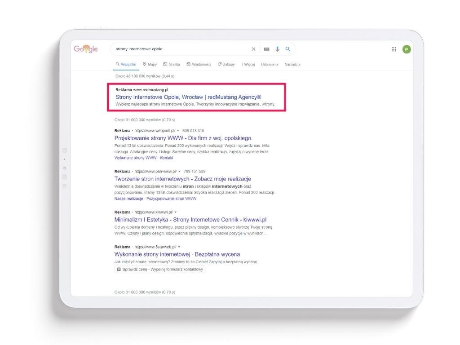Expand the arrow next to 5starweb.pl URL
The height and width of the screenshot is (345, 460).
(x=179, y=247)
